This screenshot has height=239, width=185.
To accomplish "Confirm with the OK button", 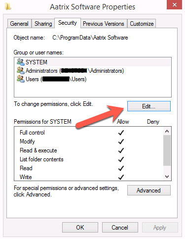I will point(80,228).
